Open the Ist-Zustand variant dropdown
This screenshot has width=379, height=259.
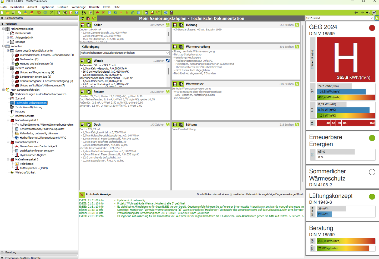pyautogui.click(x=371, y=18)
